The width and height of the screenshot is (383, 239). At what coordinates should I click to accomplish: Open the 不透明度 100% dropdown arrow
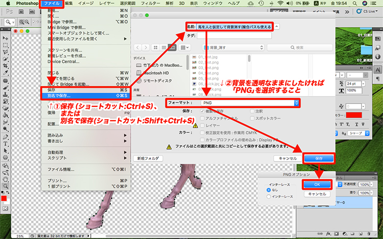click(x=371, y=184)
